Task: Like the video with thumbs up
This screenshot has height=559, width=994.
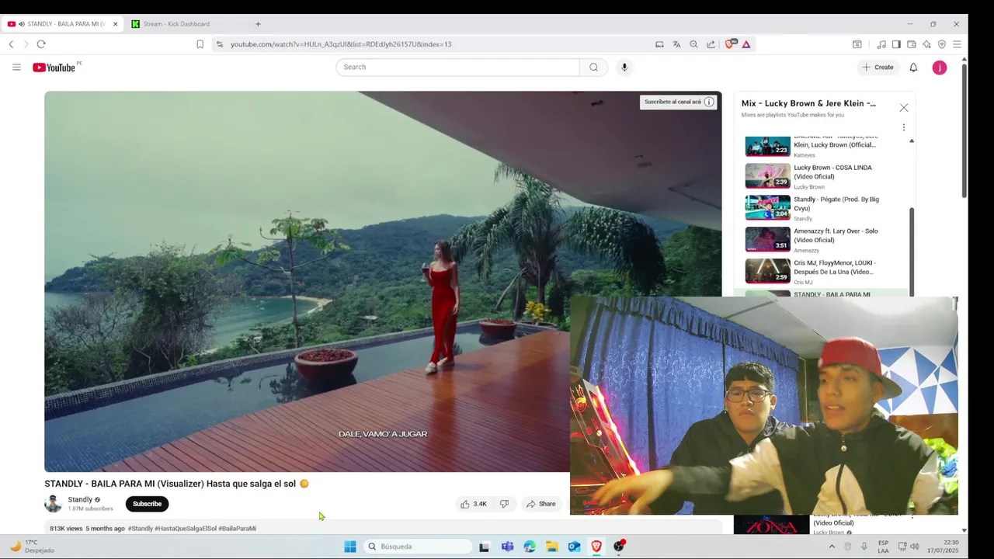Action: [473, 504]
